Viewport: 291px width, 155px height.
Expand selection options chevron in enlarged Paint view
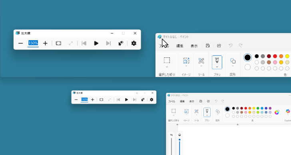[x=167, y=67]
